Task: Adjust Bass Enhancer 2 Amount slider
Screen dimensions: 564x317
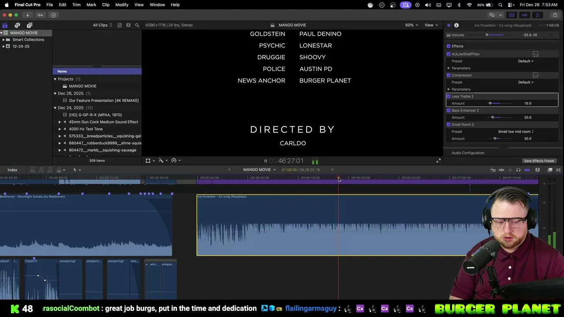Action: pos(493,118)
